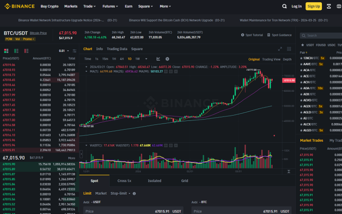Open the 0.01 price precision dropdown
Screen dimensions: 342x214
(64, 51)
